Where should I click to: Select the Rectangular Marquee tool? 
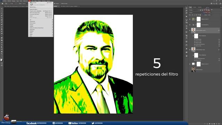2,11
